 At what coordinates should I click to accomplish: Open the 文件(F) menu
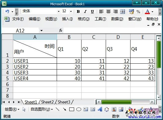coord(18,19)
